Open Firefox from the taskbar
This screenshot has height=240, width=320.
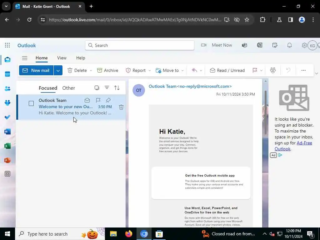coord(128,234)
